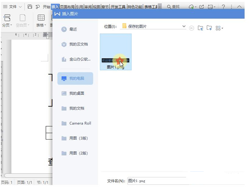Viewport: 250px width, 188px height.
Task: Select 我的电脑 in the sidebar
Action: click(76, 79)
